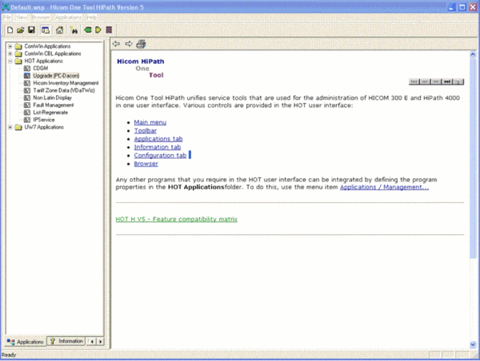
Task: Click the printer icon in browser pane
Action: tap(141, 44)
